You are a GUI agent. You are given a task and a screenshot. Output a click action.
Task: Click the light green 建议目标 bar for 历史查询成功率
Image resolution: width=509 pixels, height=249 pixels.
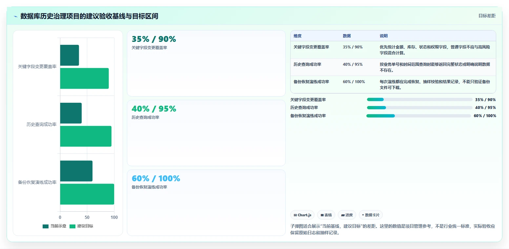click(x=86, y=136)
